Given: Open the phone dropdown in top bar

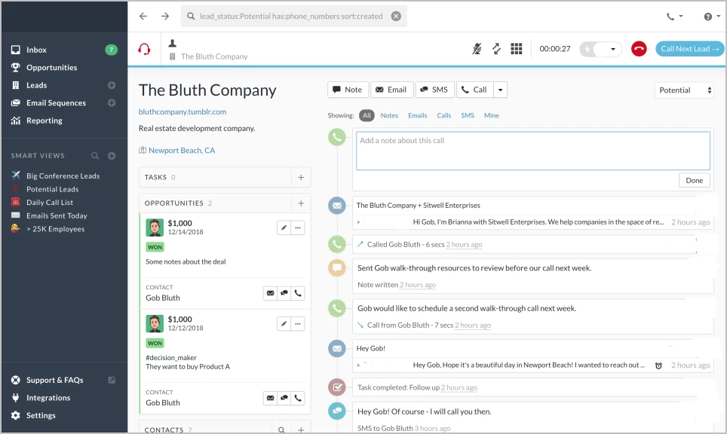Looking at the screenshot, I should [675, 17].
